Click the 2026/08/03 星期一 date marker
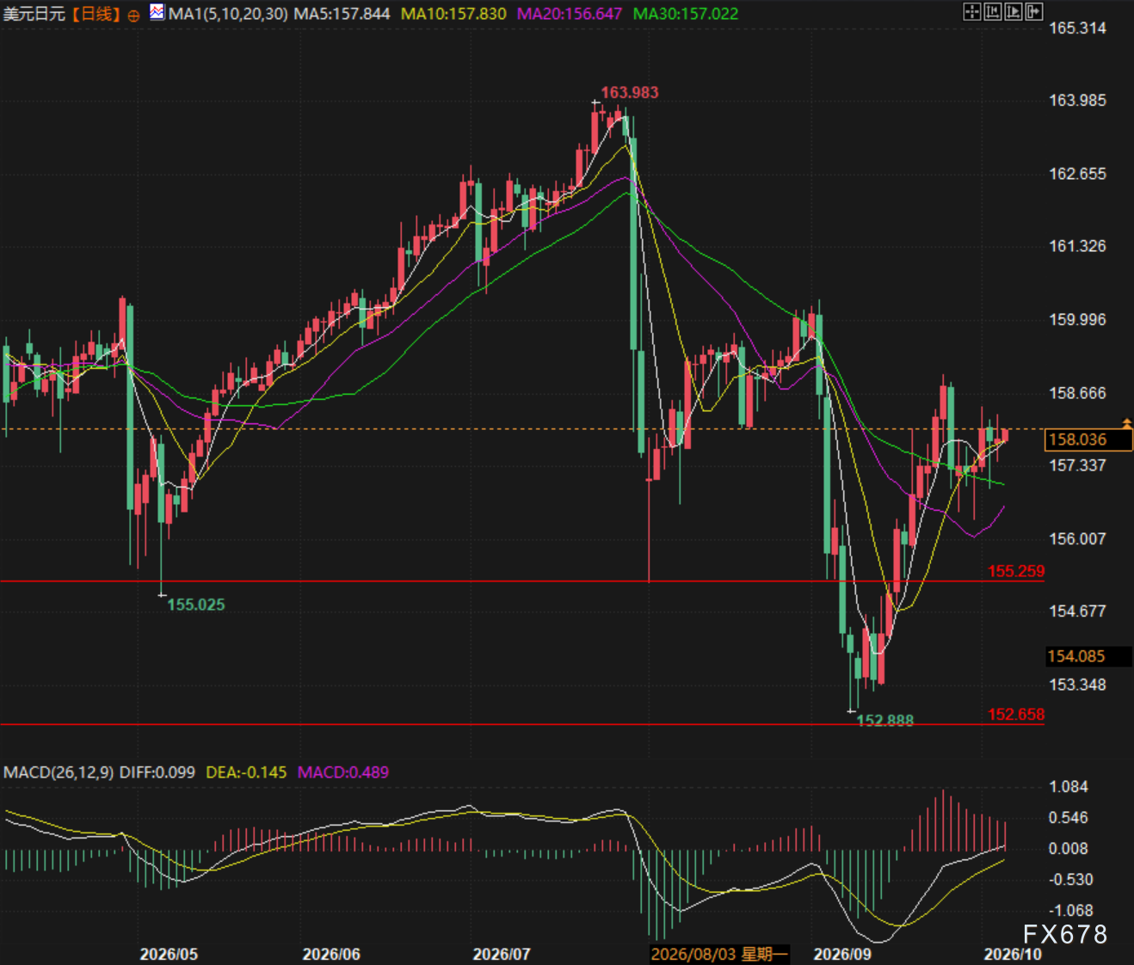 point(719,954)
